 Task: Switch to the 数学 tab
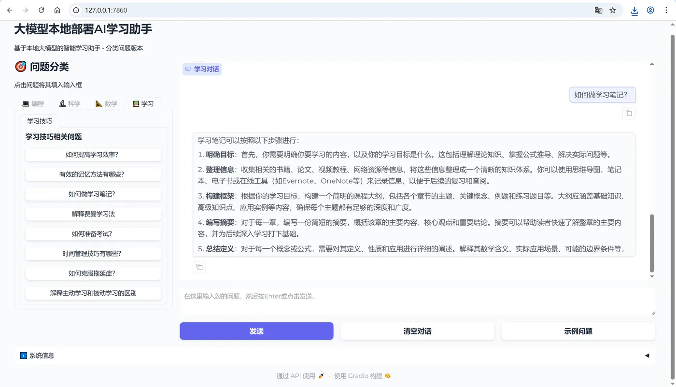(x=107, y=103)
